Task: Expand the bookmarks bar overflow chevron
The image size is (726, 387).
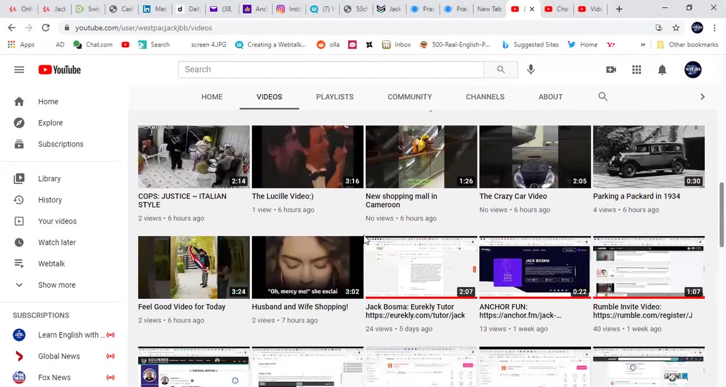Action: [643, 45]
